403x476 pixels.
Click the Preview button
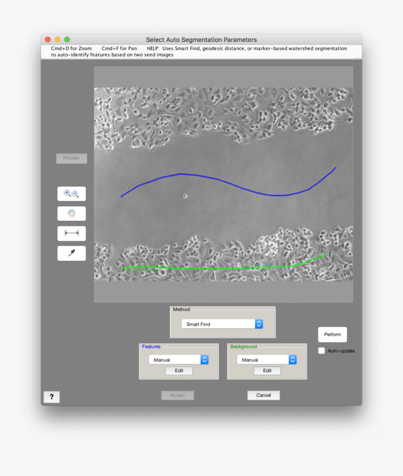click(71, 158)
